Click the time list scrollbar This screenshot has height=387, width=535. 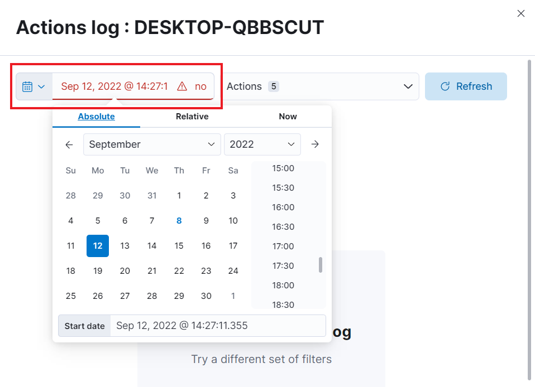pos(321,265)
